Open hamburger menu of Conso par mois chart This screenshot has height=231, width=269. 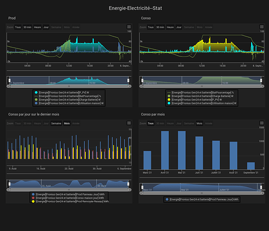[x=261, y=123]
